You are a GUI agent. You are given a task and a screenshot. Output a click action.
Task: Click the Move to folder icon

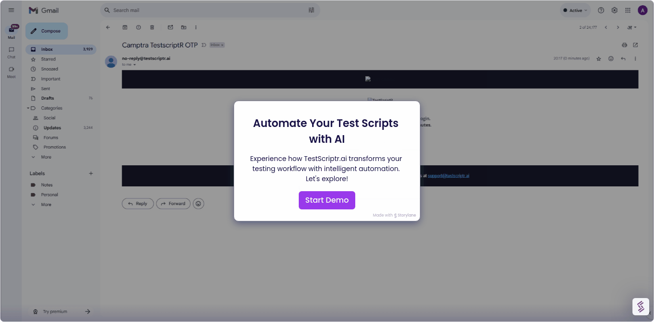pos(183,27)
